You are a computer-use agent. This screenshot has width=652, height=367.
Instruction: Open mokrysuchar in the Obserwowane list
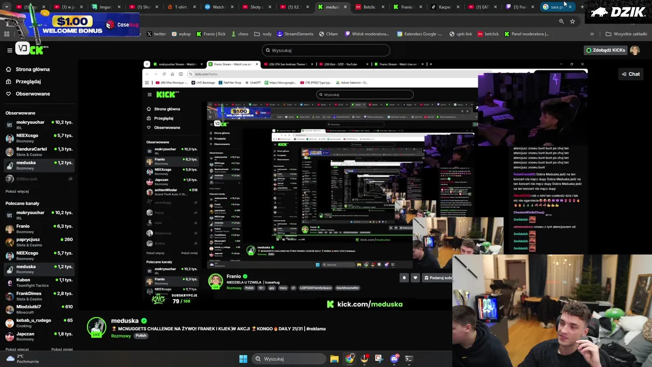pos(39,124)
